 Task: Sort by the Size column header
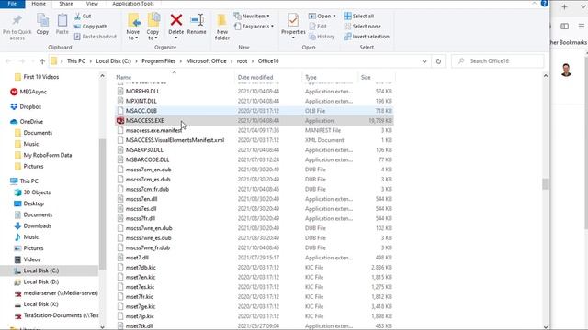tap(366, 77)
